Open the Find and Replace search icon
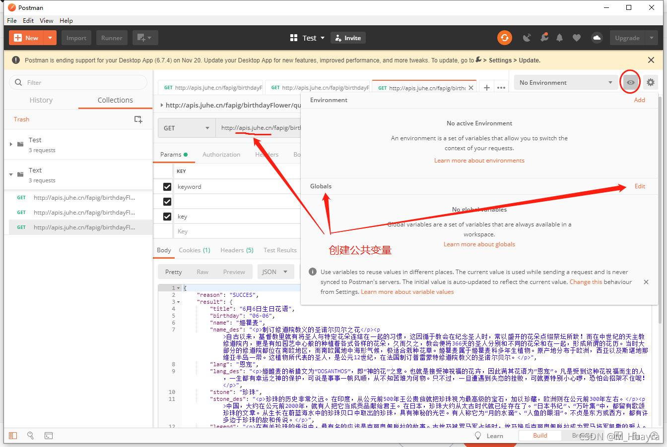Screen dimensions: 667x447 click(x=30, y=436)
